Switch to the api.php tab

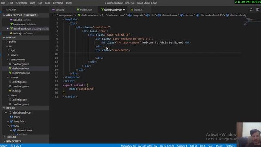click(60, 10)
